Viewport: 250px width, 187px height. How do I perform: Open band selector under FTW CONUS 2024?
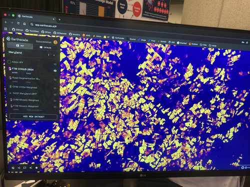pyautogui.click(x=28, y=73)
